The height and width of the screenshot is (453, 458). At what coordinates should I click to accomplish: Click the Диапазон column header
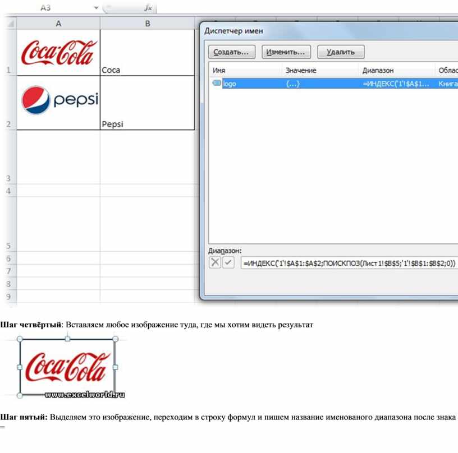pyautogui.click(x=395, y=70)
